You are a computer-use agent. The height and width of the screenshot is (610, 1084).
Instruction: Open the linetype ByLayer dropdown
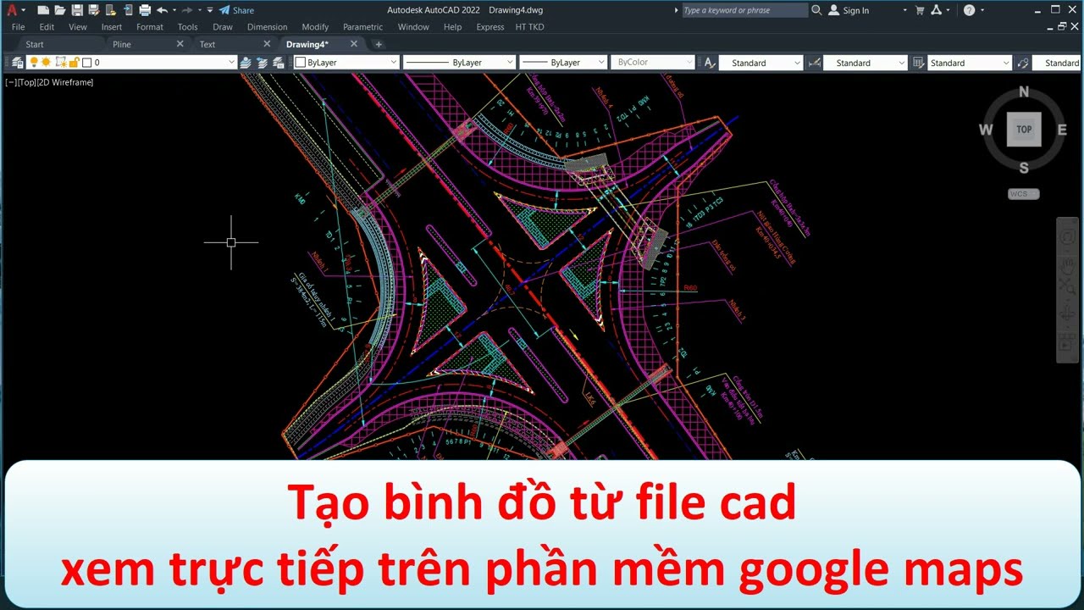point(510,63)
